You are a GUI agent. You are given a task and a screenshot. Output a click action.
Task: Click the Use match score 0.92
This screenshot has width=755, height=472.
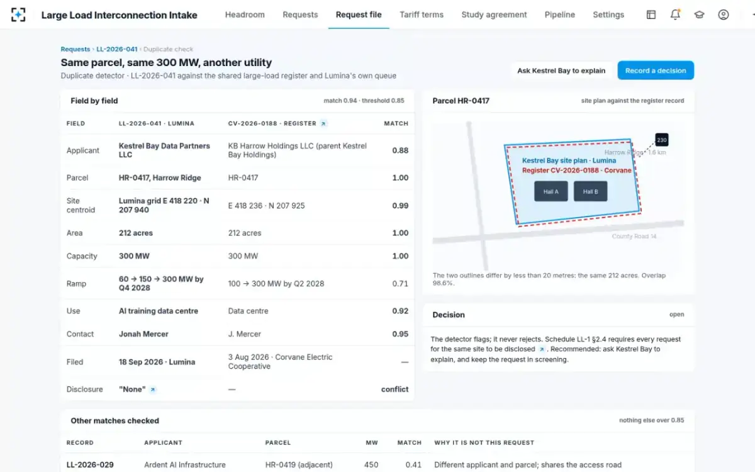pyautogui.click(x=400, y=311)
